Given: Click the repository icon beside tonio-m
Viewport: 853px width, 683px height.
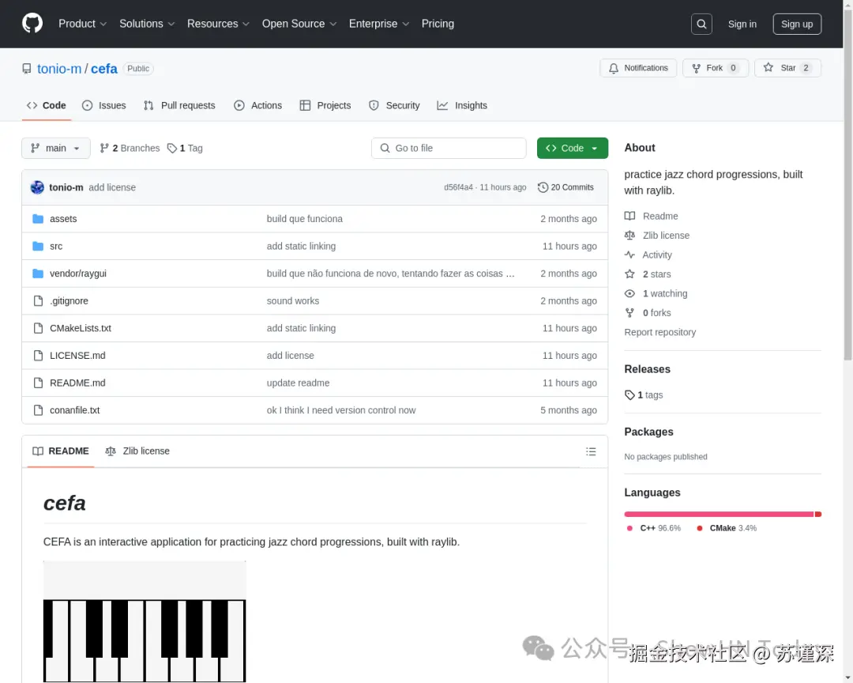Looking at the screenshot, I should coord(27,69).
